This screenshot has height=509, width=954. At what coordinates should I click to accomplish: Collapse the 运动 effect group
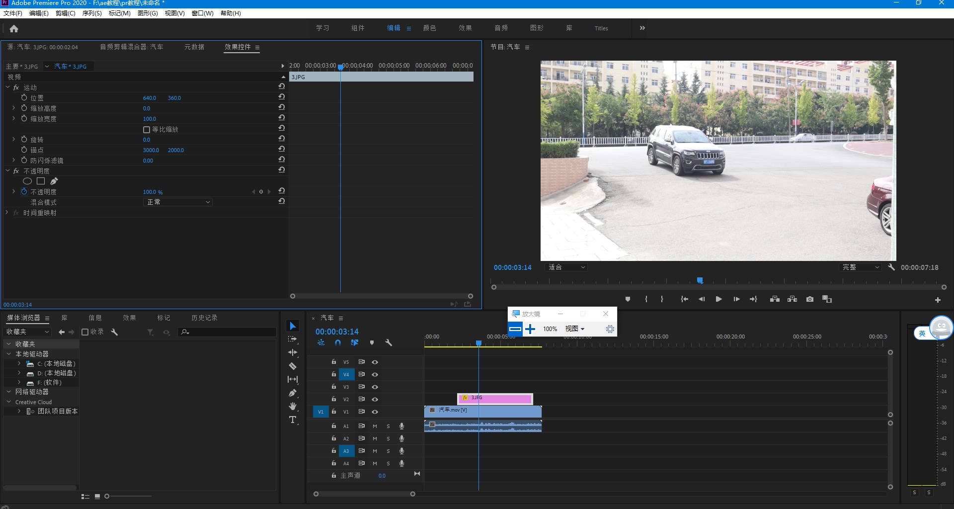[7, 87]
